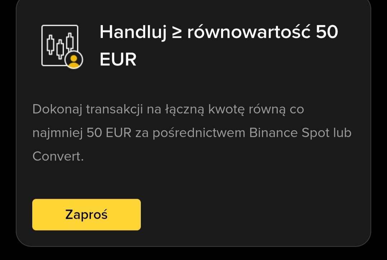Tap the phrase Dokonaj transakcji
387x260 pixels.
88,109
